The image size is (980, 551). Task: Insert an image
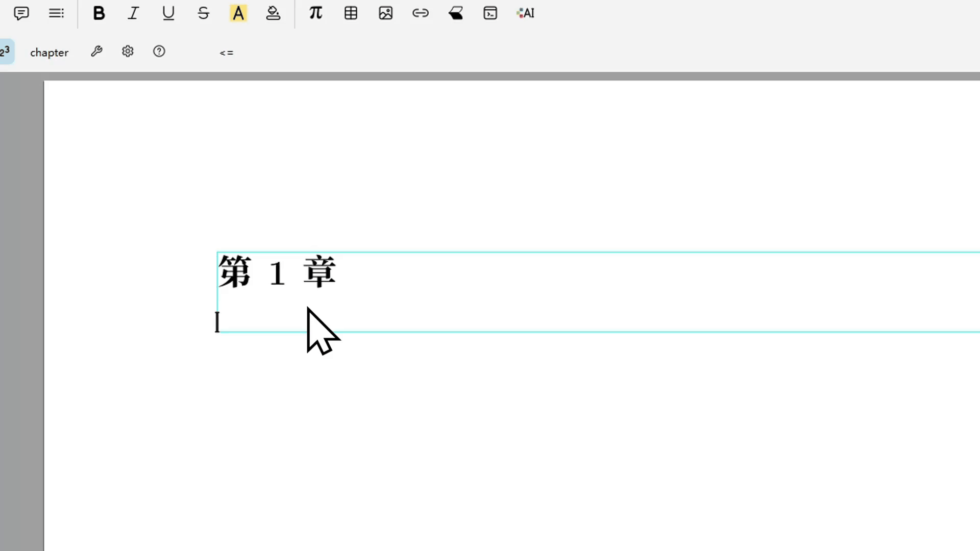click(x=386, y=13)
